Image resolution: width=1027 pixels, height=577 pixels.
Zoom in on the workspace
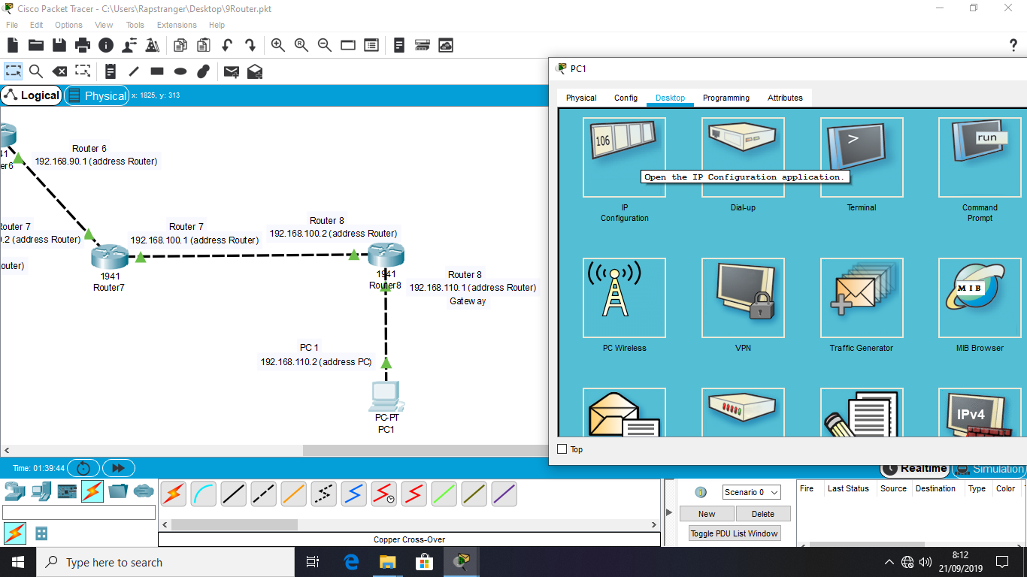pos(278,45)
